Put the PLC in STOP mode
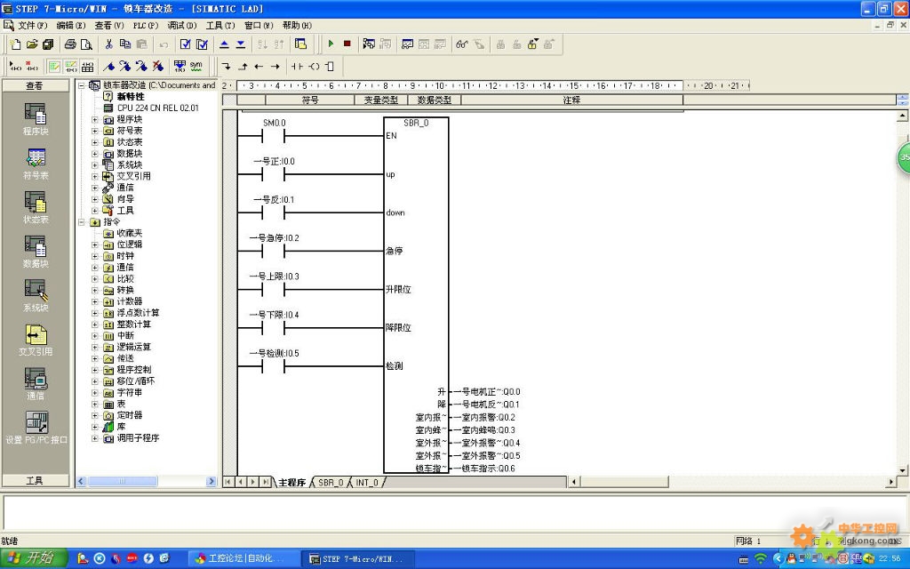 [x=347, y=44]
